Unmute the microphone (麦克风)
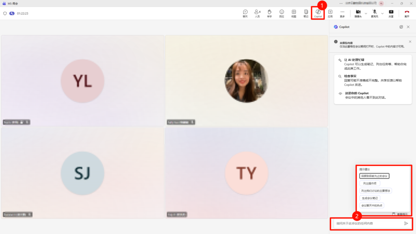 click(375, 13)
